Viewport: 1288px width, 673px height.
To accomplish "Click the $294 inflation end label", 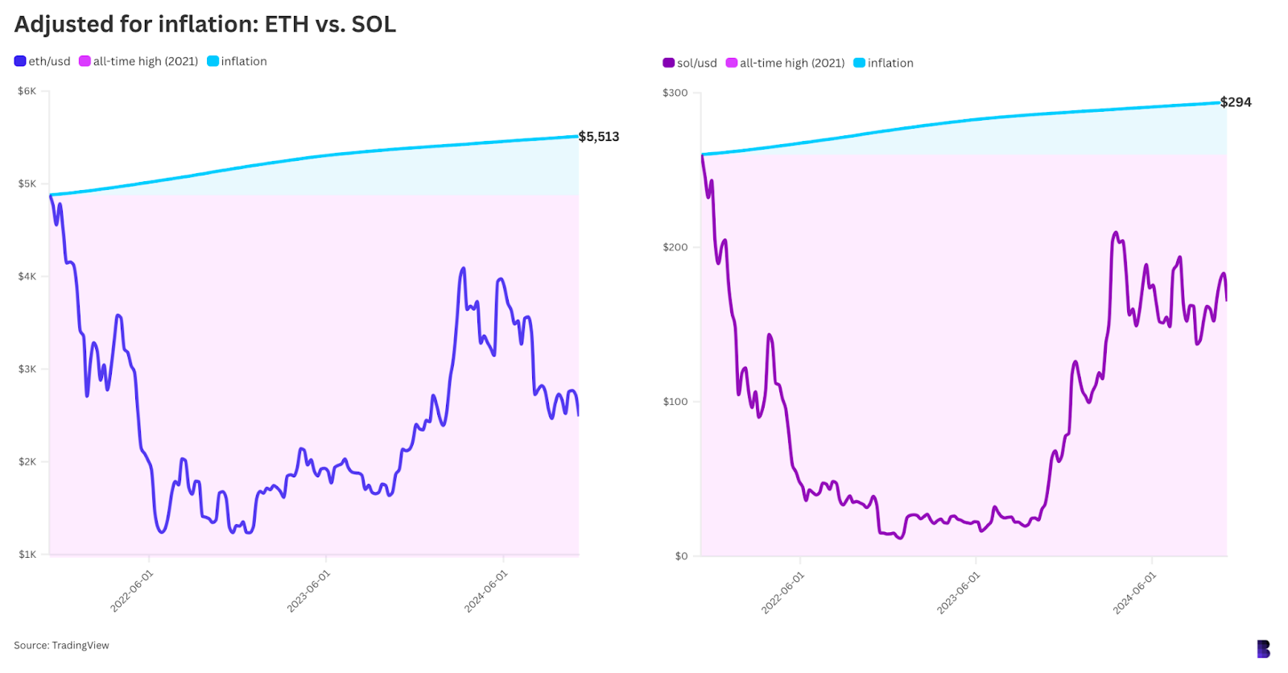I will pyautogui.click(x=1236, y=102).
